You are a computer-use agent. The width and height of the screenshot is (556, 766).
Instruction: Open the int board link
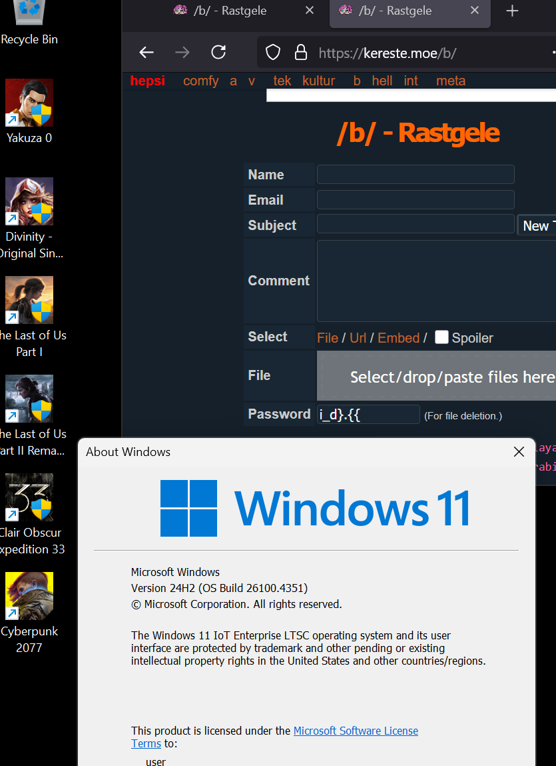411,81
